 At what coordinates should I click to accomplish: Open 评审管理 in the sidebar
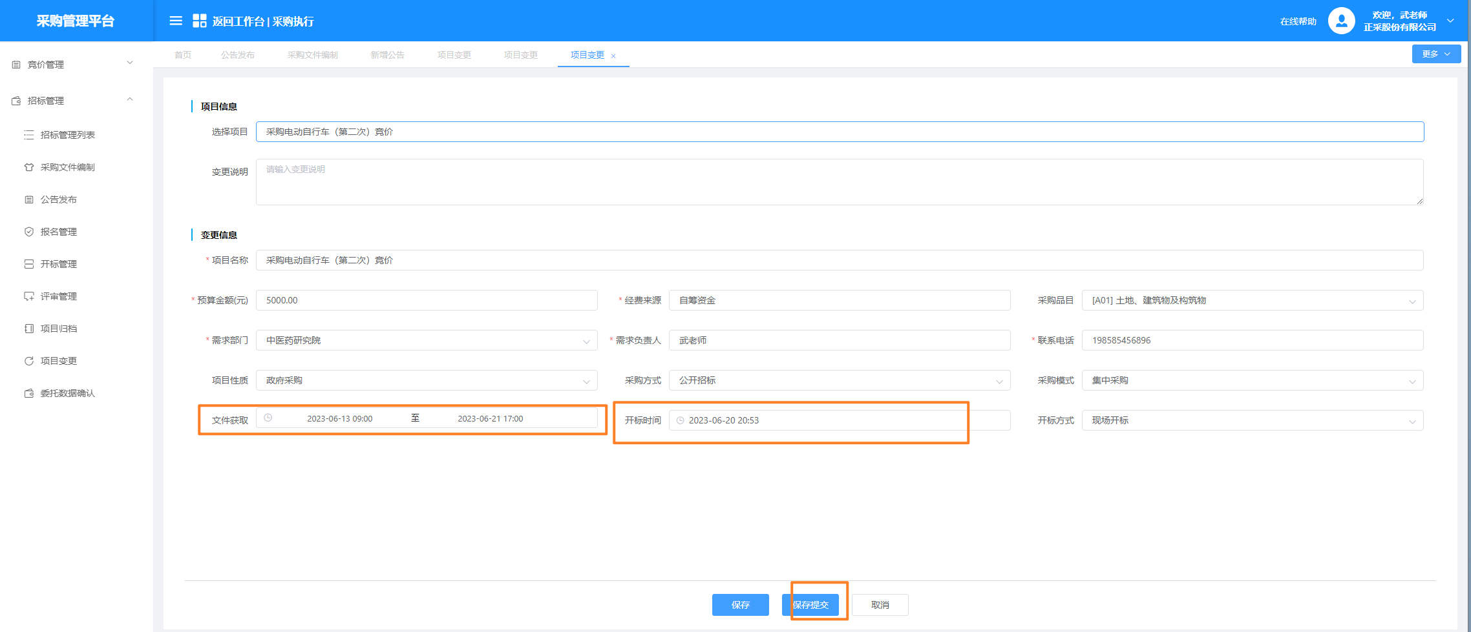(58, 296)
